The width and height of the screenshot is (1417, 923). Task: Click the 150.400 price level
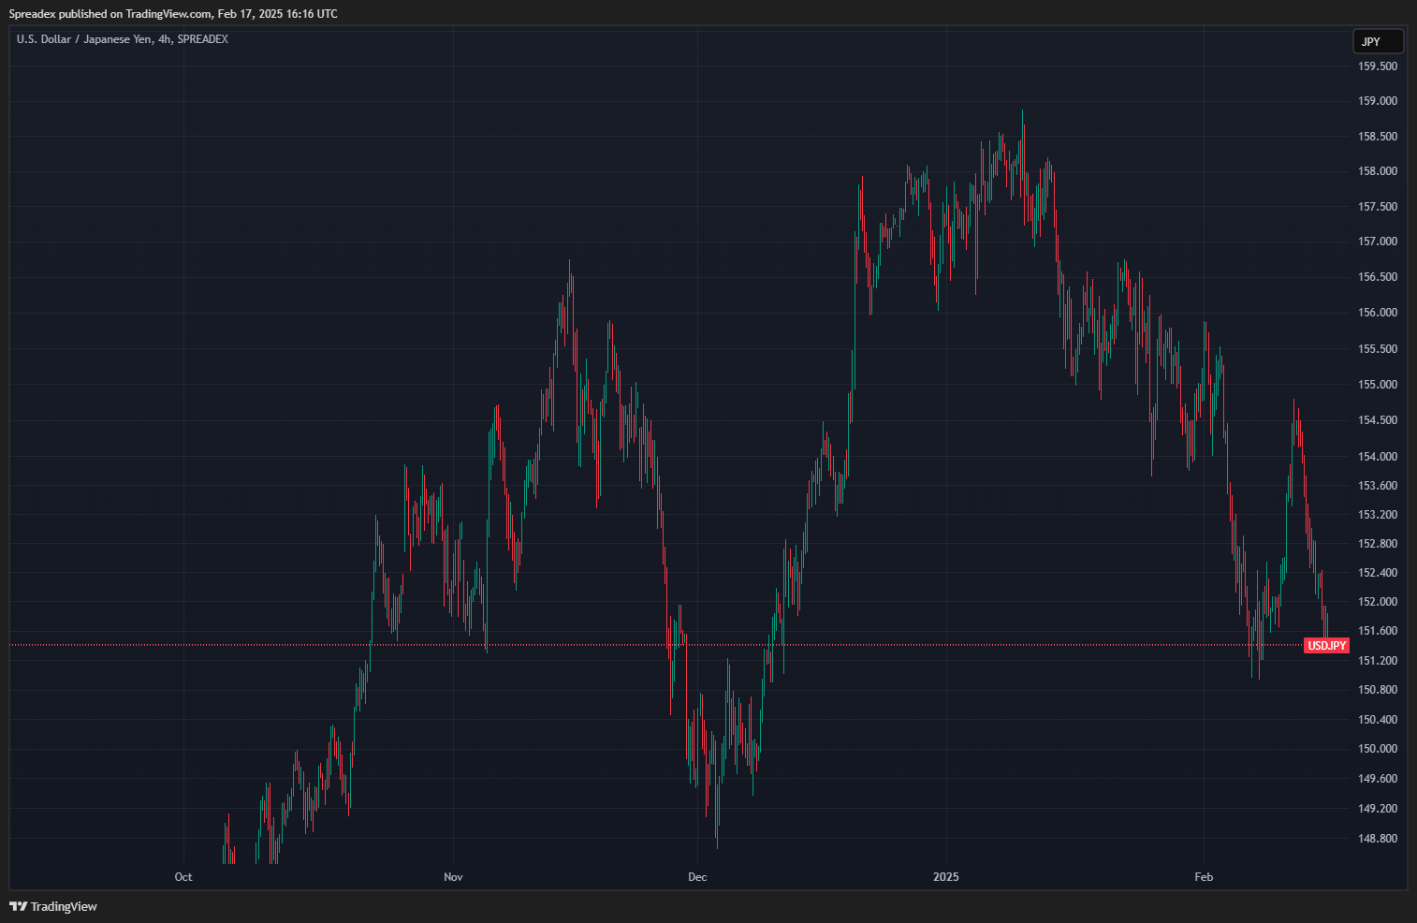[1378, 720]
